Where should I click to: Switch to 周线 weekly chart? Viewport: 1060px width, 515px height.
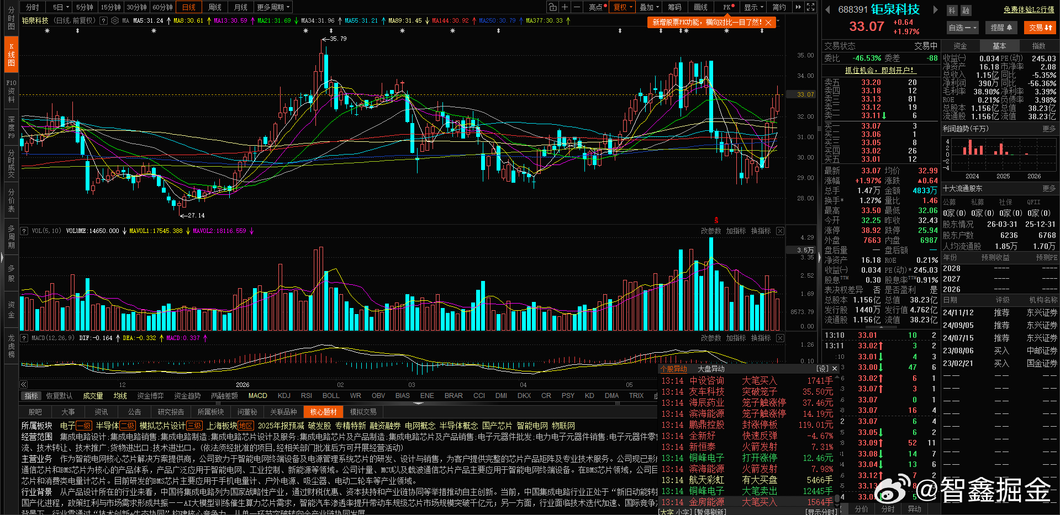215,7
